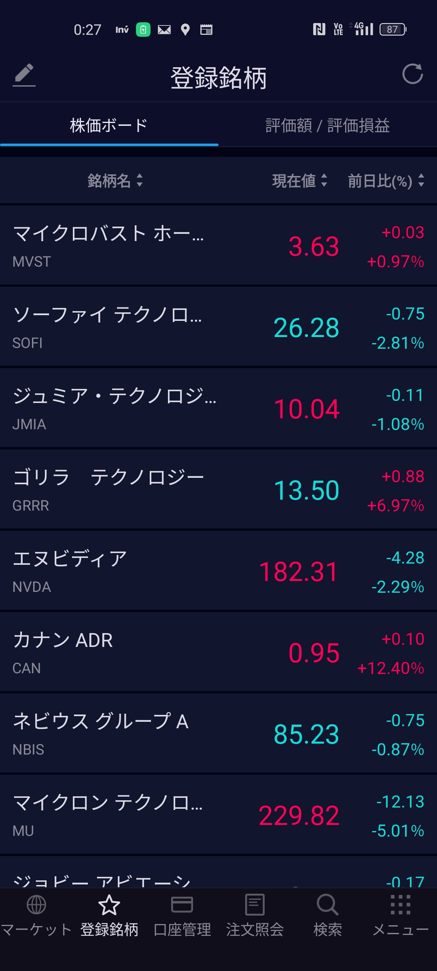Sort list by 銘柄名 column
The height and width of the screenshot is (971, 437).
pyautogui.click(x=115, y=180)
